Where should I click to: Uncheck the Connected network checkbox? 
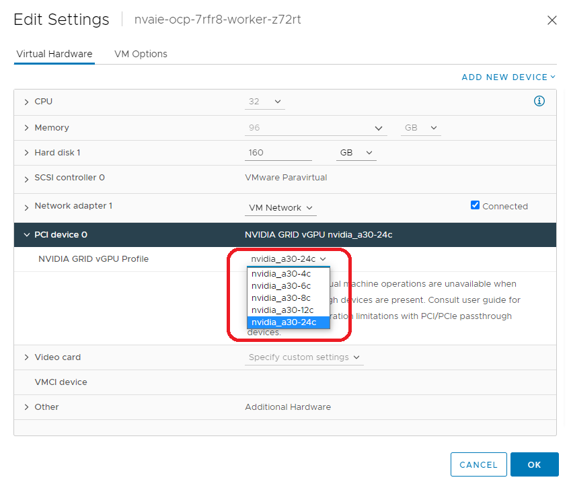[475, 205]
